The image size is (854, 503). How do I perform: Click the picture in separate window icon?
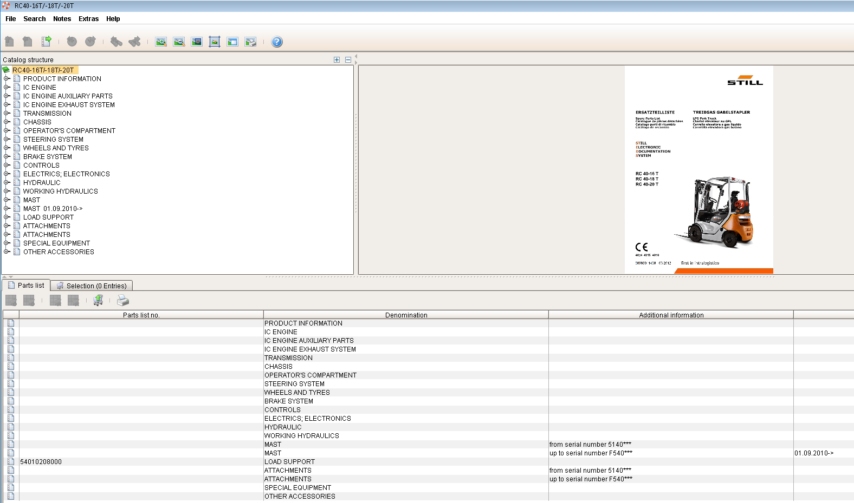232,42
